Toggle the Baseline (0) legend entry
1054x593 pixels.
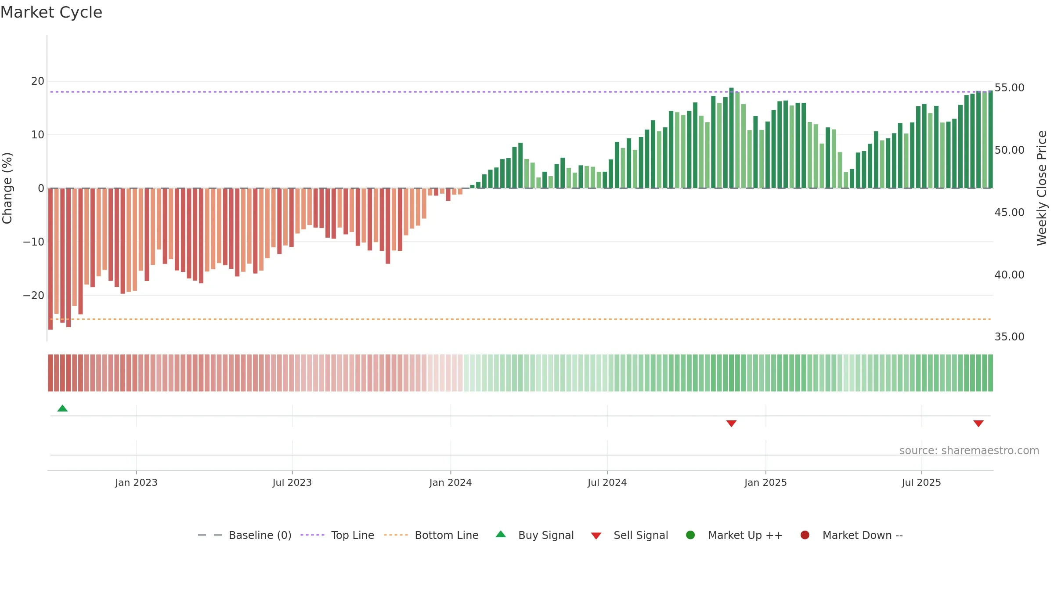245,535
